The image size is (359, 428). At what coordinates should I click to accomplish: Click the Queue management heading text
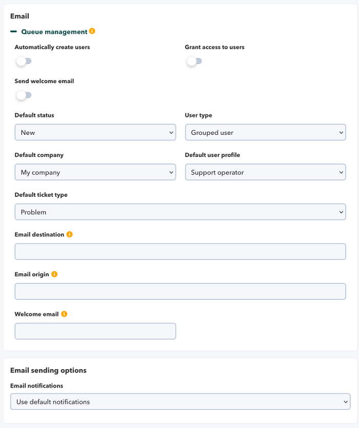tap(54, 32)
